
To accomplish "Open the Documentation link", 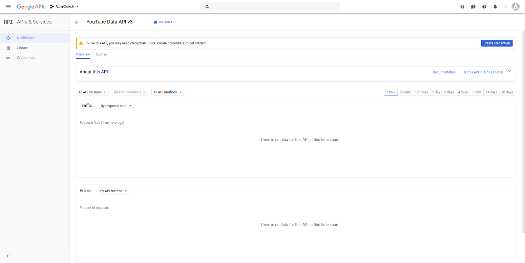I will 444,72.
